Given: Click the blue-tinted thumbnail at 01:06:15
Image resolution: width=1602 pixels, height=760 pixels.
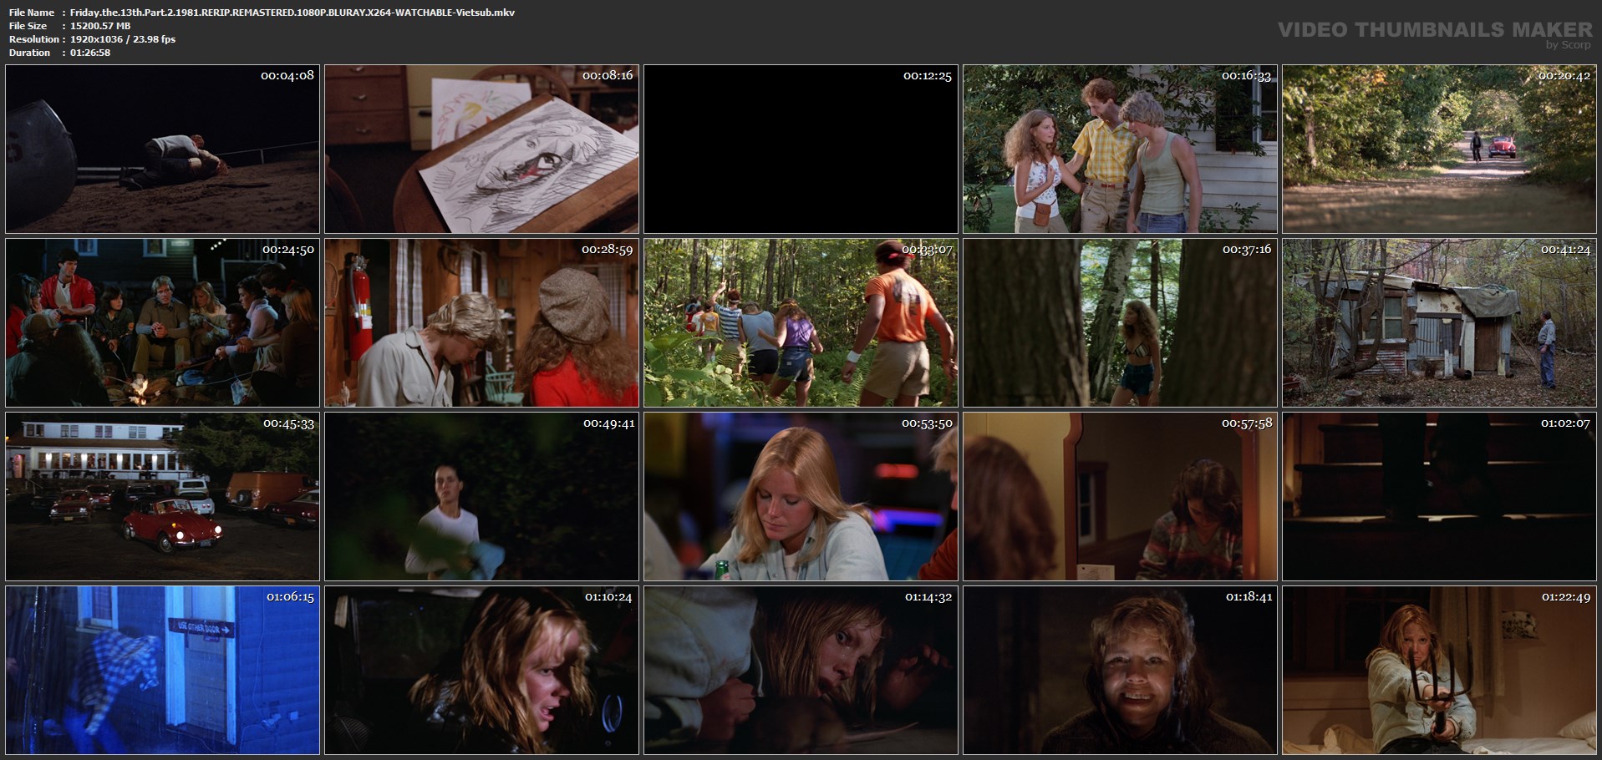Looking at the screenshot, I should pos(162,671).
